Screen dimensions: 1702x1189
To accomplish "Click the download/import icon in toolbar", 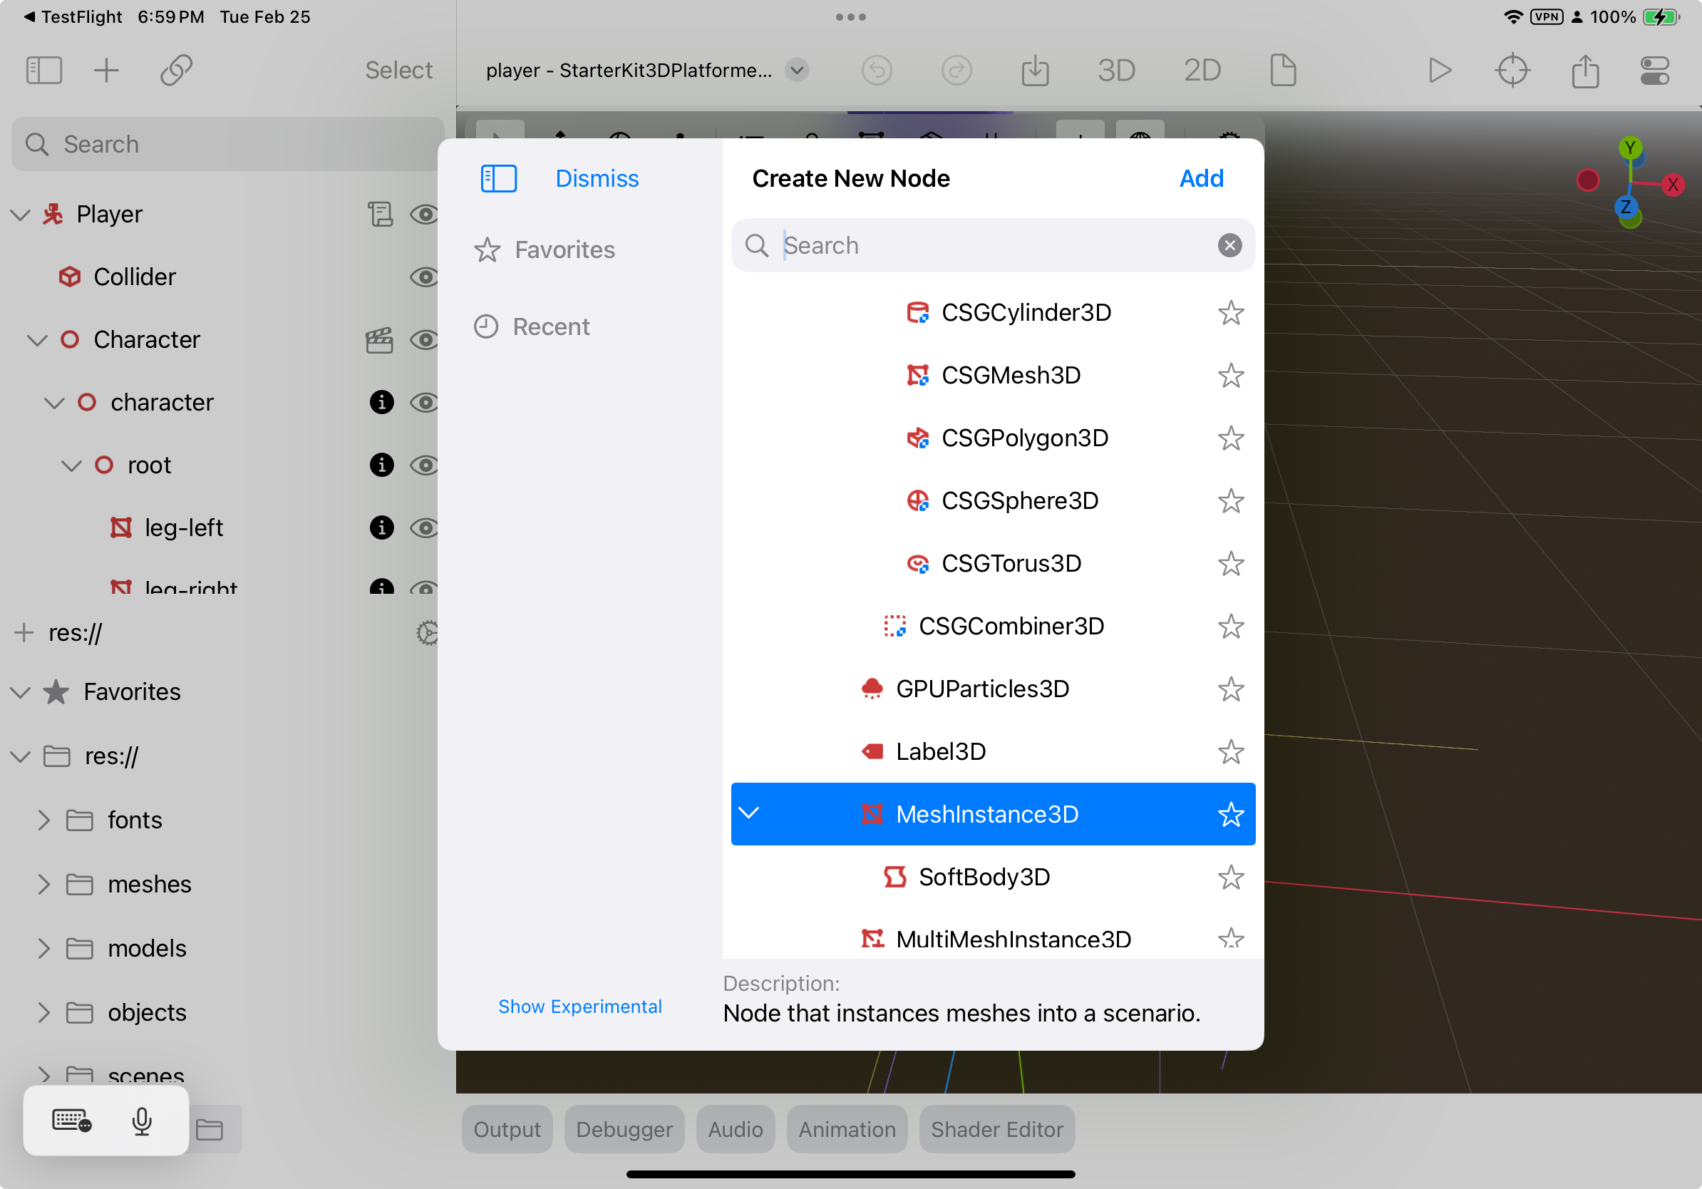I will pyautogui.click(x=1035, y=71).
